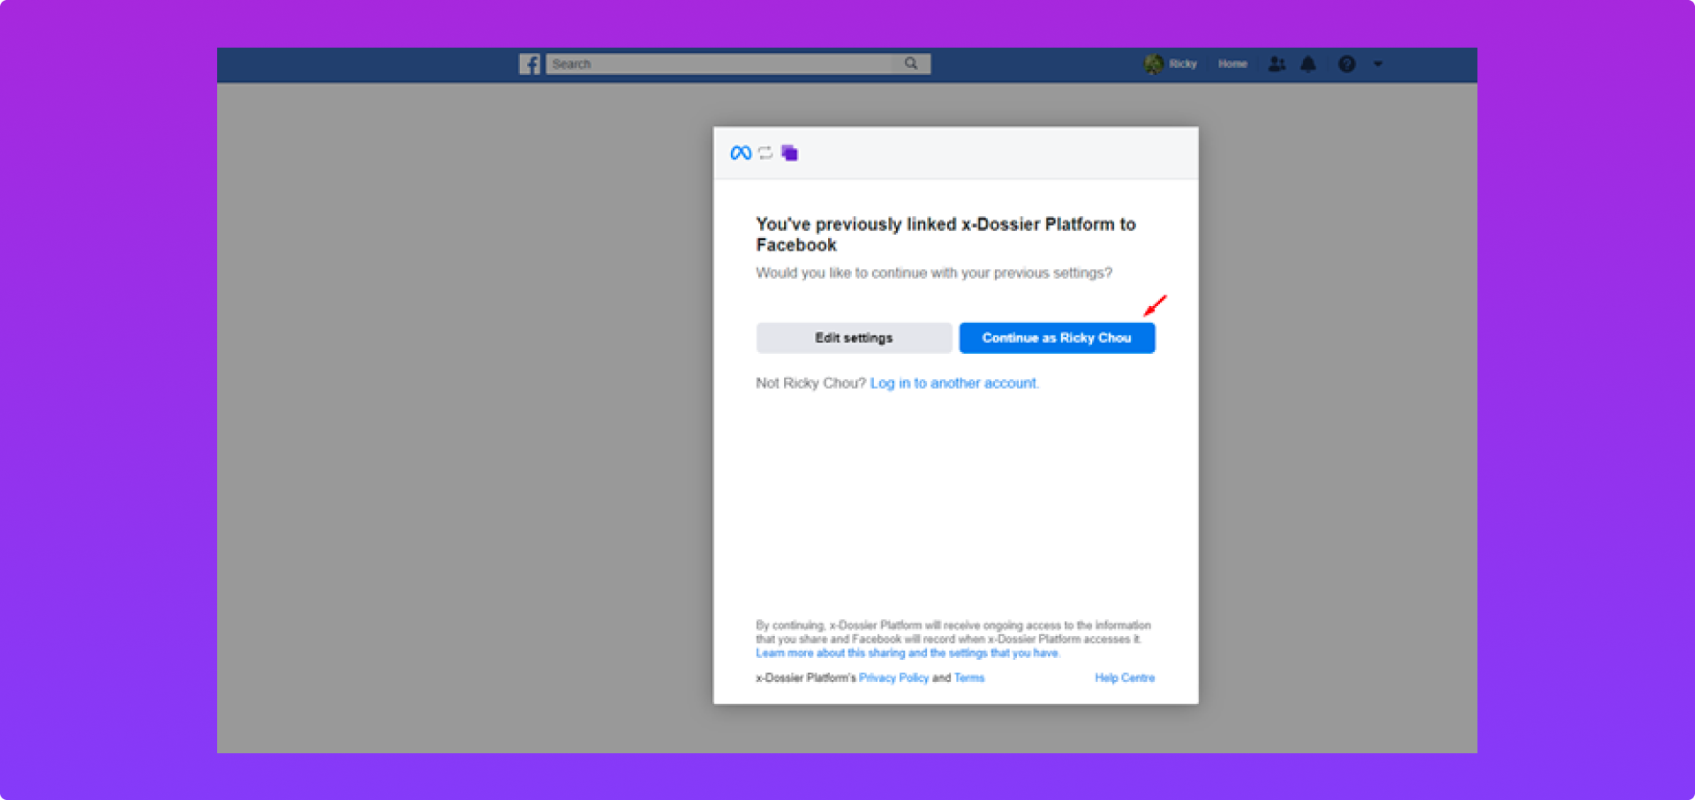
Task: Click the help question mark icon
Action: (x=1346, y=64)
